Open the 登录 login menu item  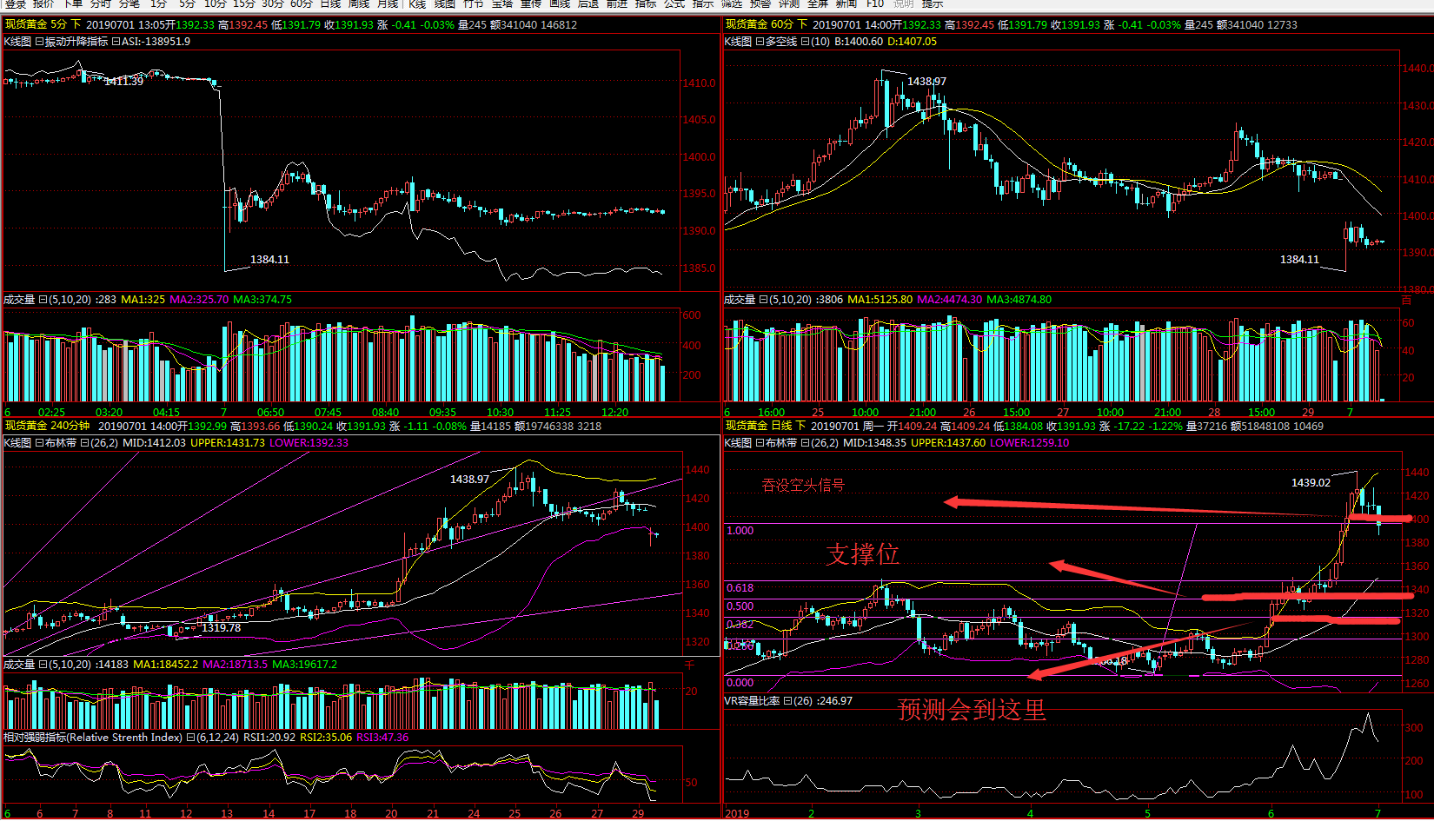point(15,3)
